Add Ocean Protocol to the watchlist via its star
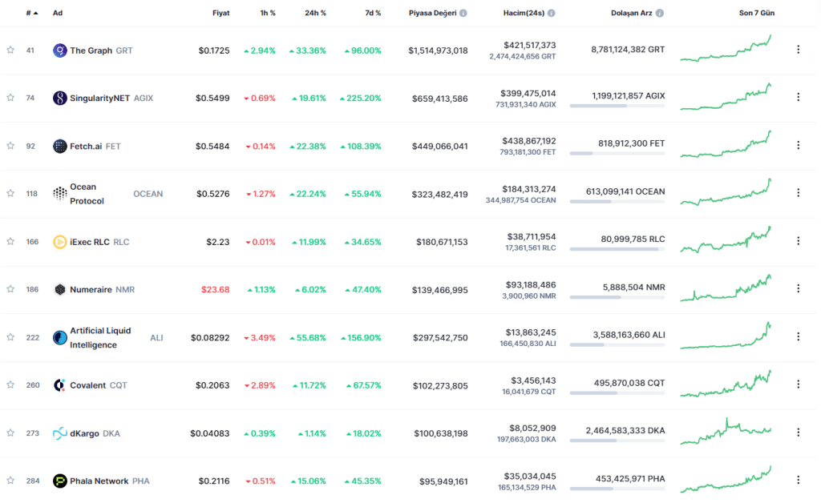The image size is (821, 503). (x=10, y=194)
